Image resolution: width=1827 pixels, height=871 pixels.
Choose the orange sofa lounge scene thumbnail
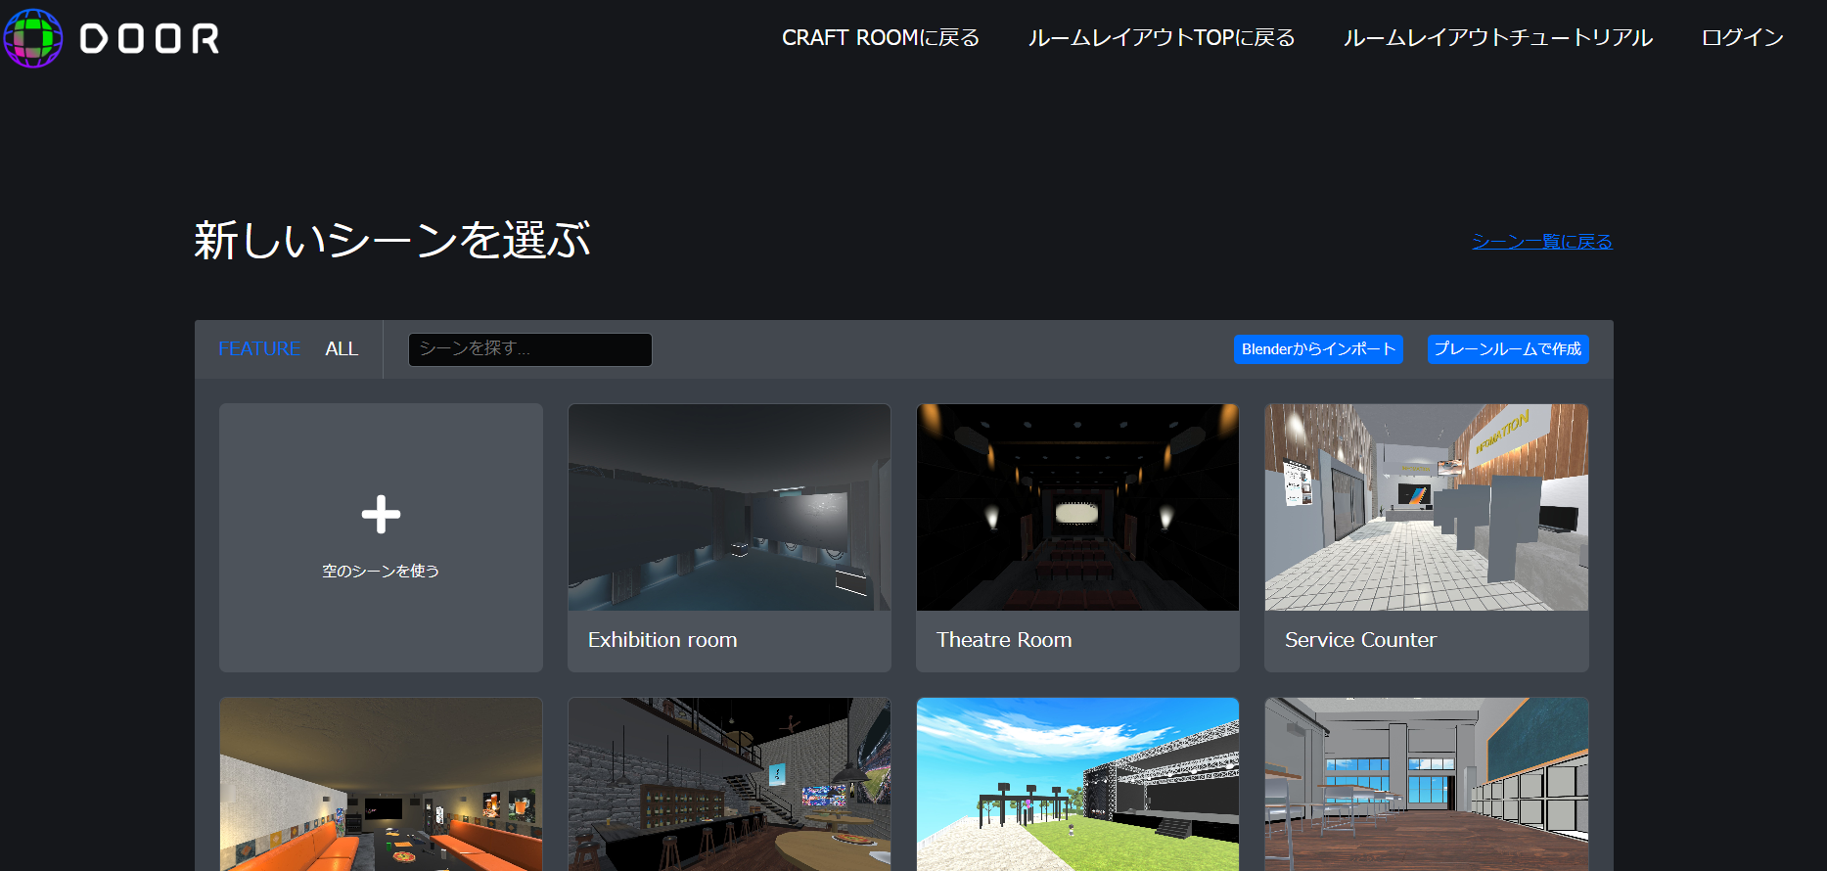click(x=381, y=784)
